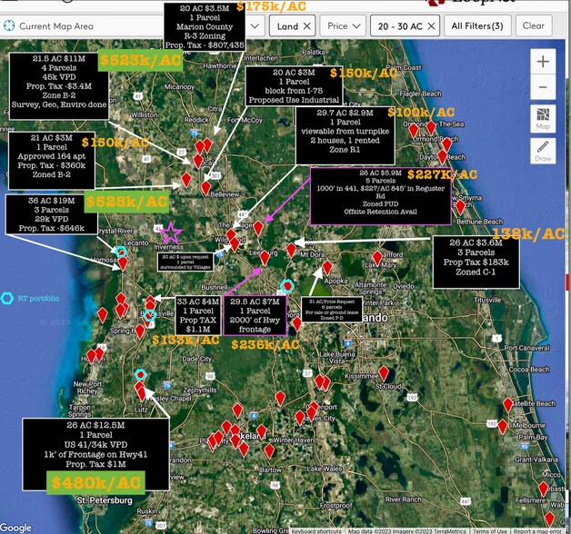Screen dimensions: 571x534
Task: Open Keyboard shortcuts on the map footer
Action: pyautogui.click(x=316, y=530)
